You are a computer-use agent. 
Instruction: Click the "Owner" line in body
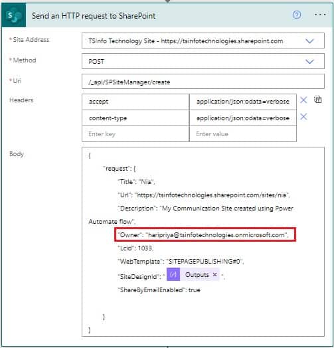pyautogui.click(x=203, y=235)
